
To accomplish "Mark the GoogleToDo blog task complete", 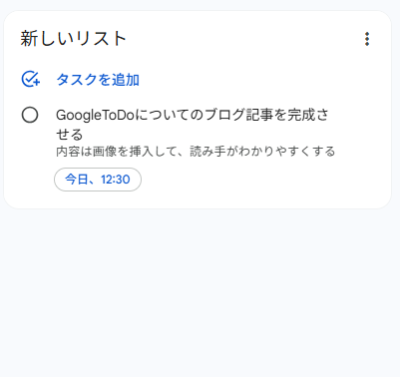I will coord(30,115).
